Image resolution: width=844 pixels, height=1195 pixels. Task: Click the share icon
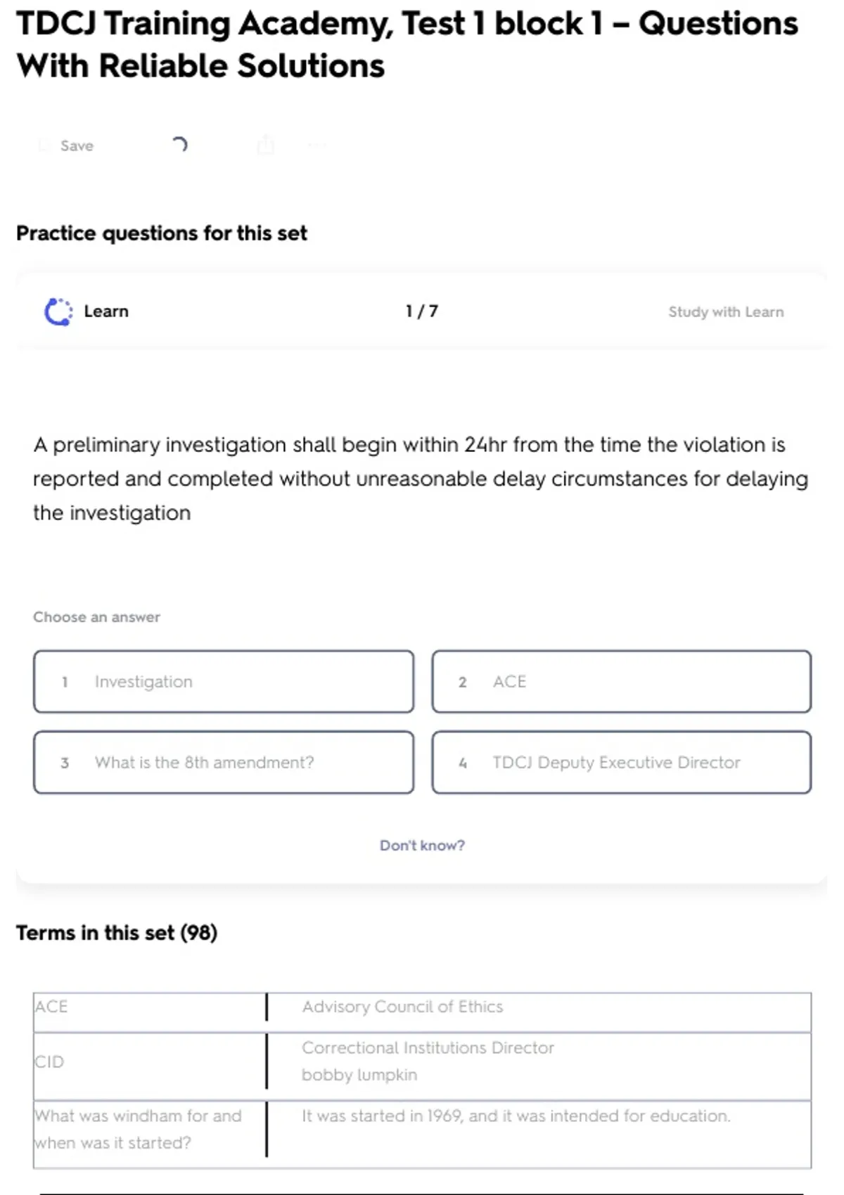tap(266, 145)
